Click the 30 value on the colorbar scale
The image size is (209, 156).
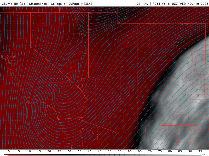coord(69,151)
